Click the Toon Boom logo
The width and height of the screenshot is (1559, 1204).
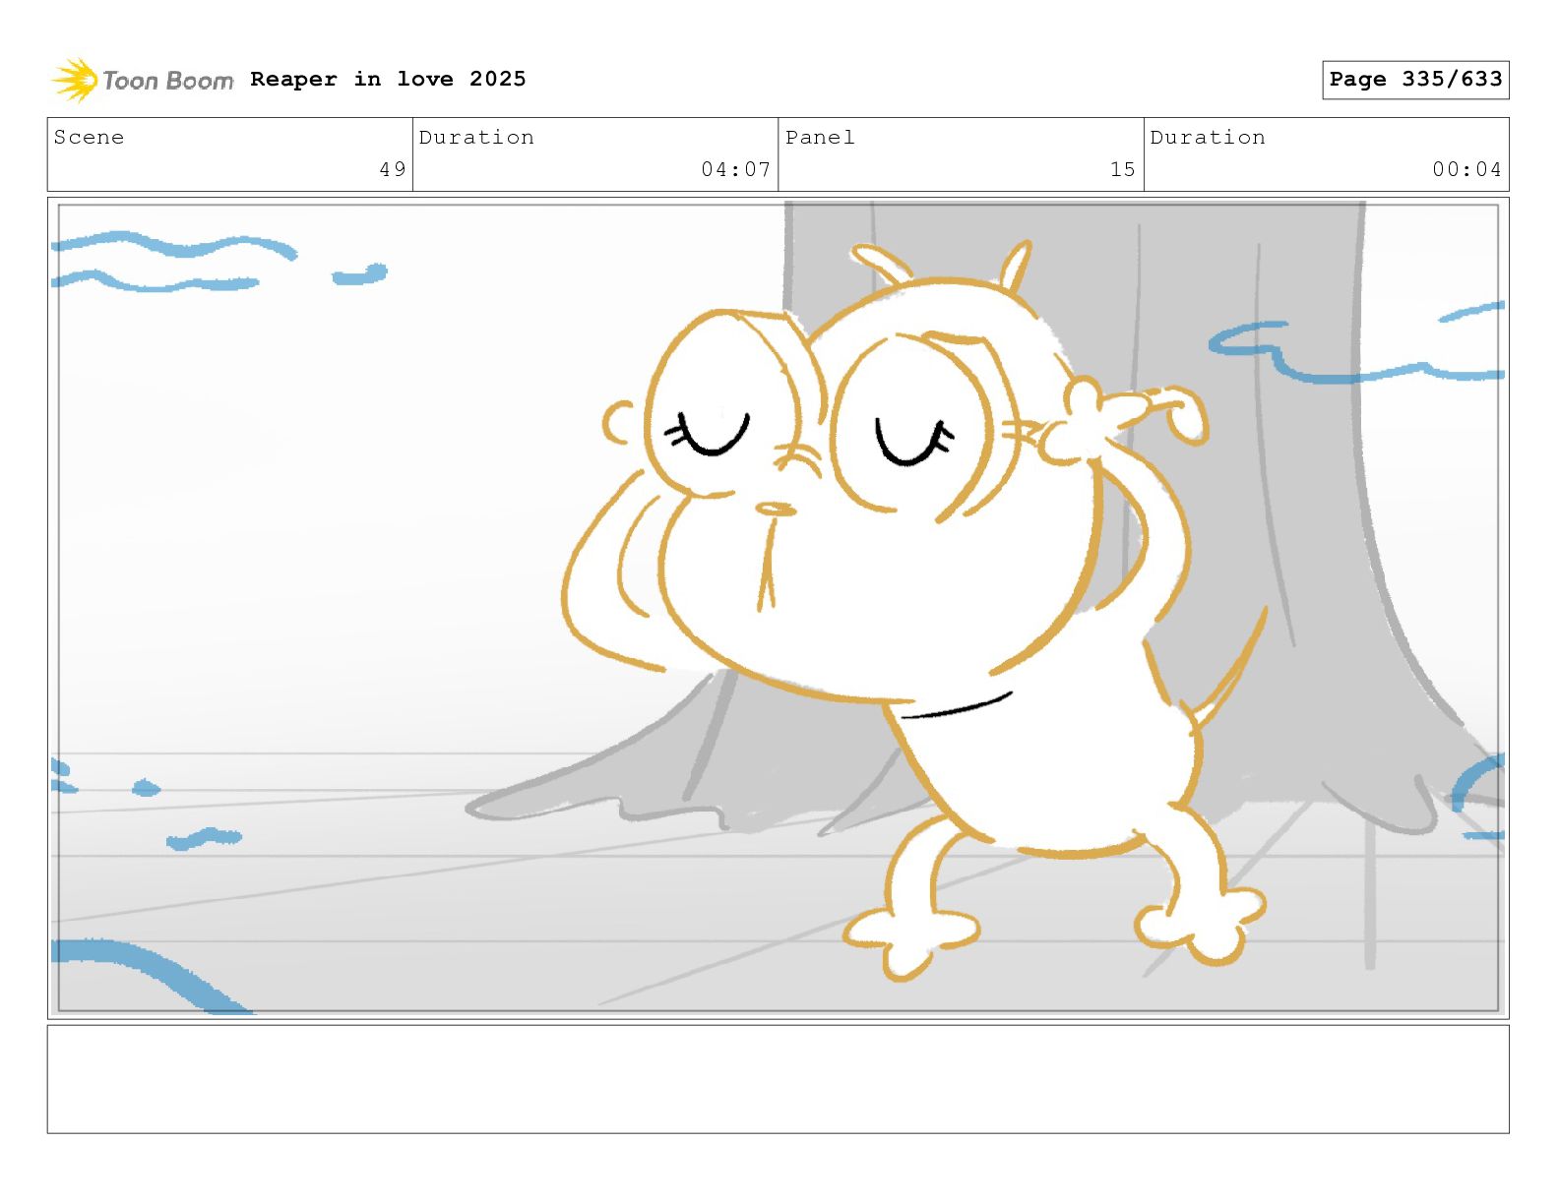(143, 80)
